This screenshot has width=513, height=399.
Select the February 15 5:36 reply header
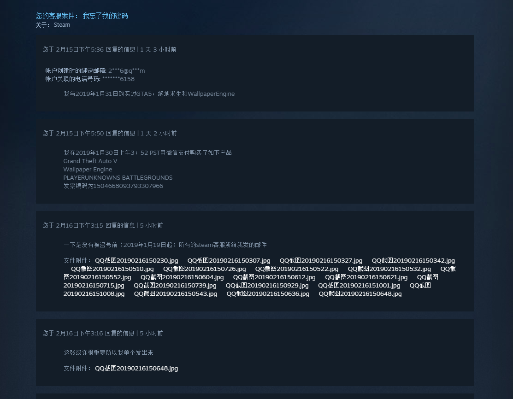coord(109,49)
